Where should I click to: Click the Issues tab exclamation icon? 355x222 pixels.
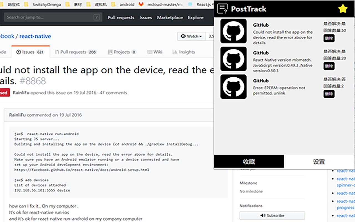tap(19, 52)
